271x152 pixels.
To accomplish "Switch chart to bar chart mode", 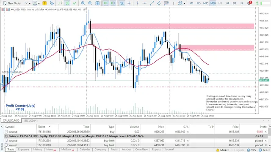I will click(60, 3).
